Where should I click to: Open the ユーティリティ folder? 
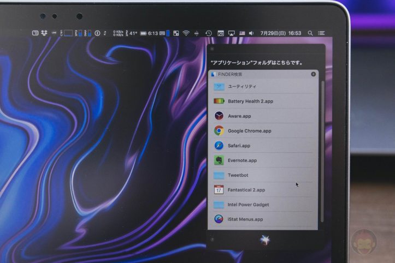pyautogui.click(x=241, y=87)
